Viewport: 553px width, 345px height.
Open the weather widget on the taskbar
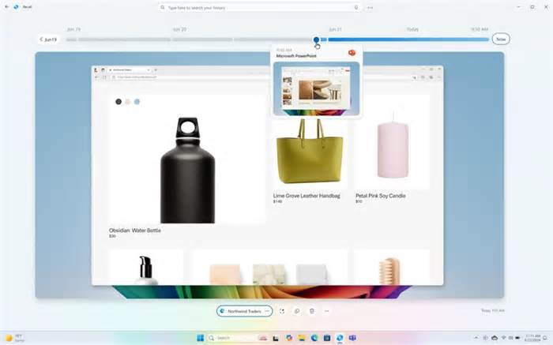[15, 338]
